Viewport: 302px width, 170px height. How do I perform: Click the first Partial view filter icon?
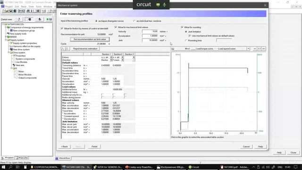(x=19, y=19)
